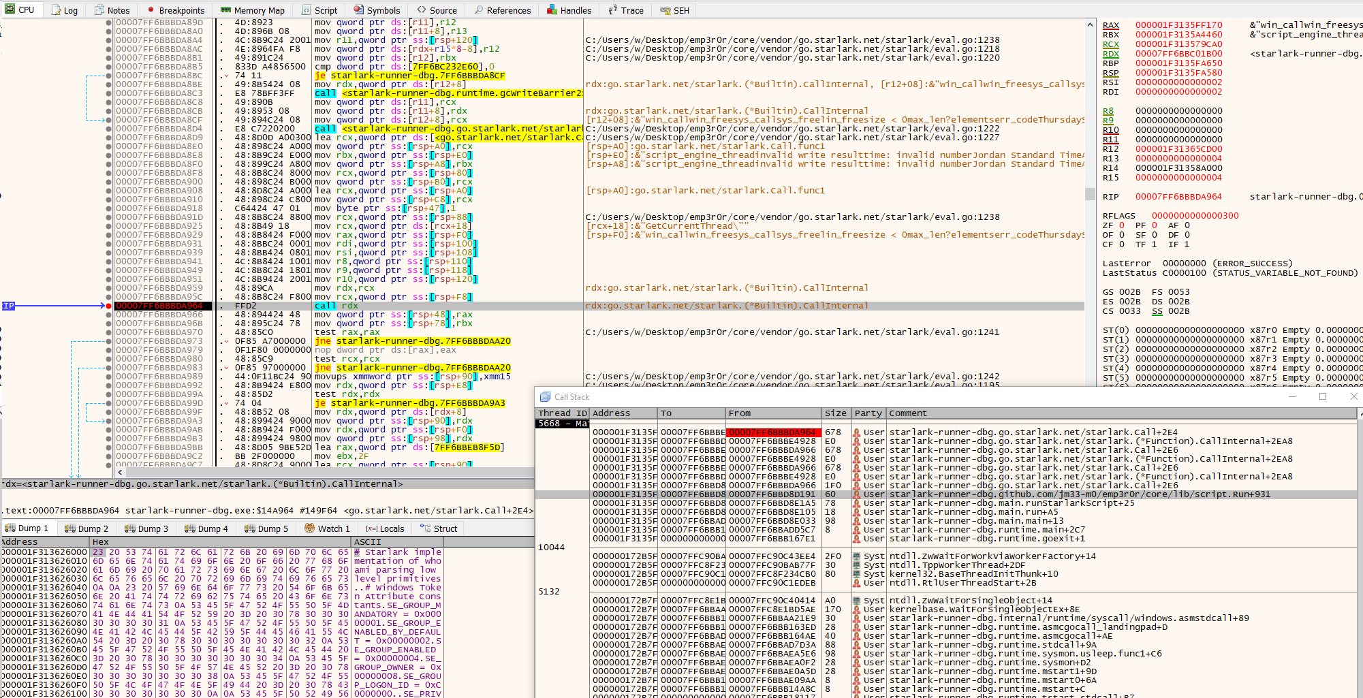Click the References magnifier icon
Screen dimensions: 1363x698
pyautogui.click(x=479, y=10)
